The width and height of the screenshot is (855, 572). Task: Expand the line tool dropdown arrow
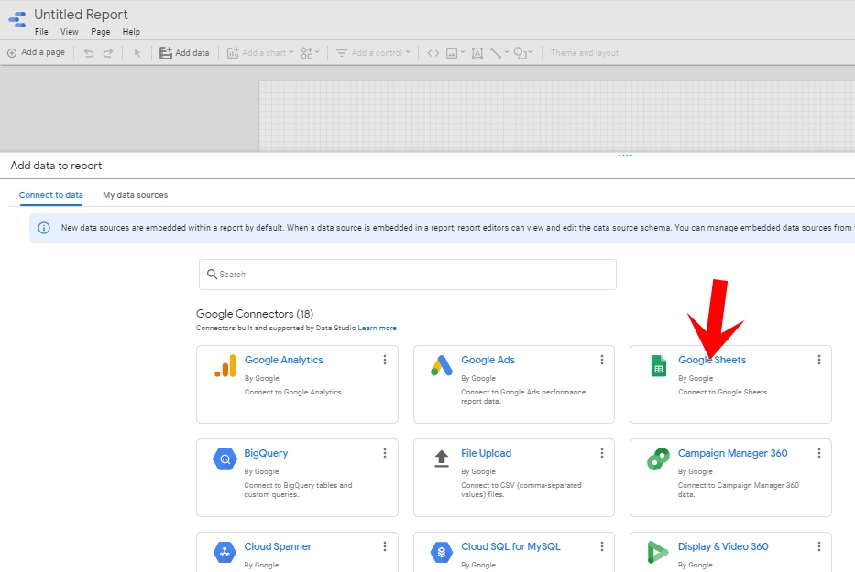click(506, 52)
